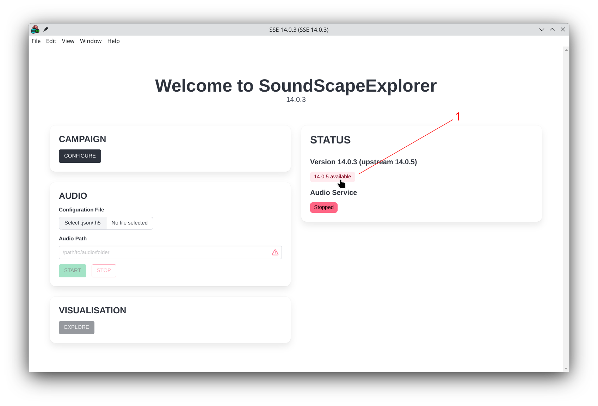Screen dimensions: 598x406
Task: Open the File menu
Action: pos(36,41)
